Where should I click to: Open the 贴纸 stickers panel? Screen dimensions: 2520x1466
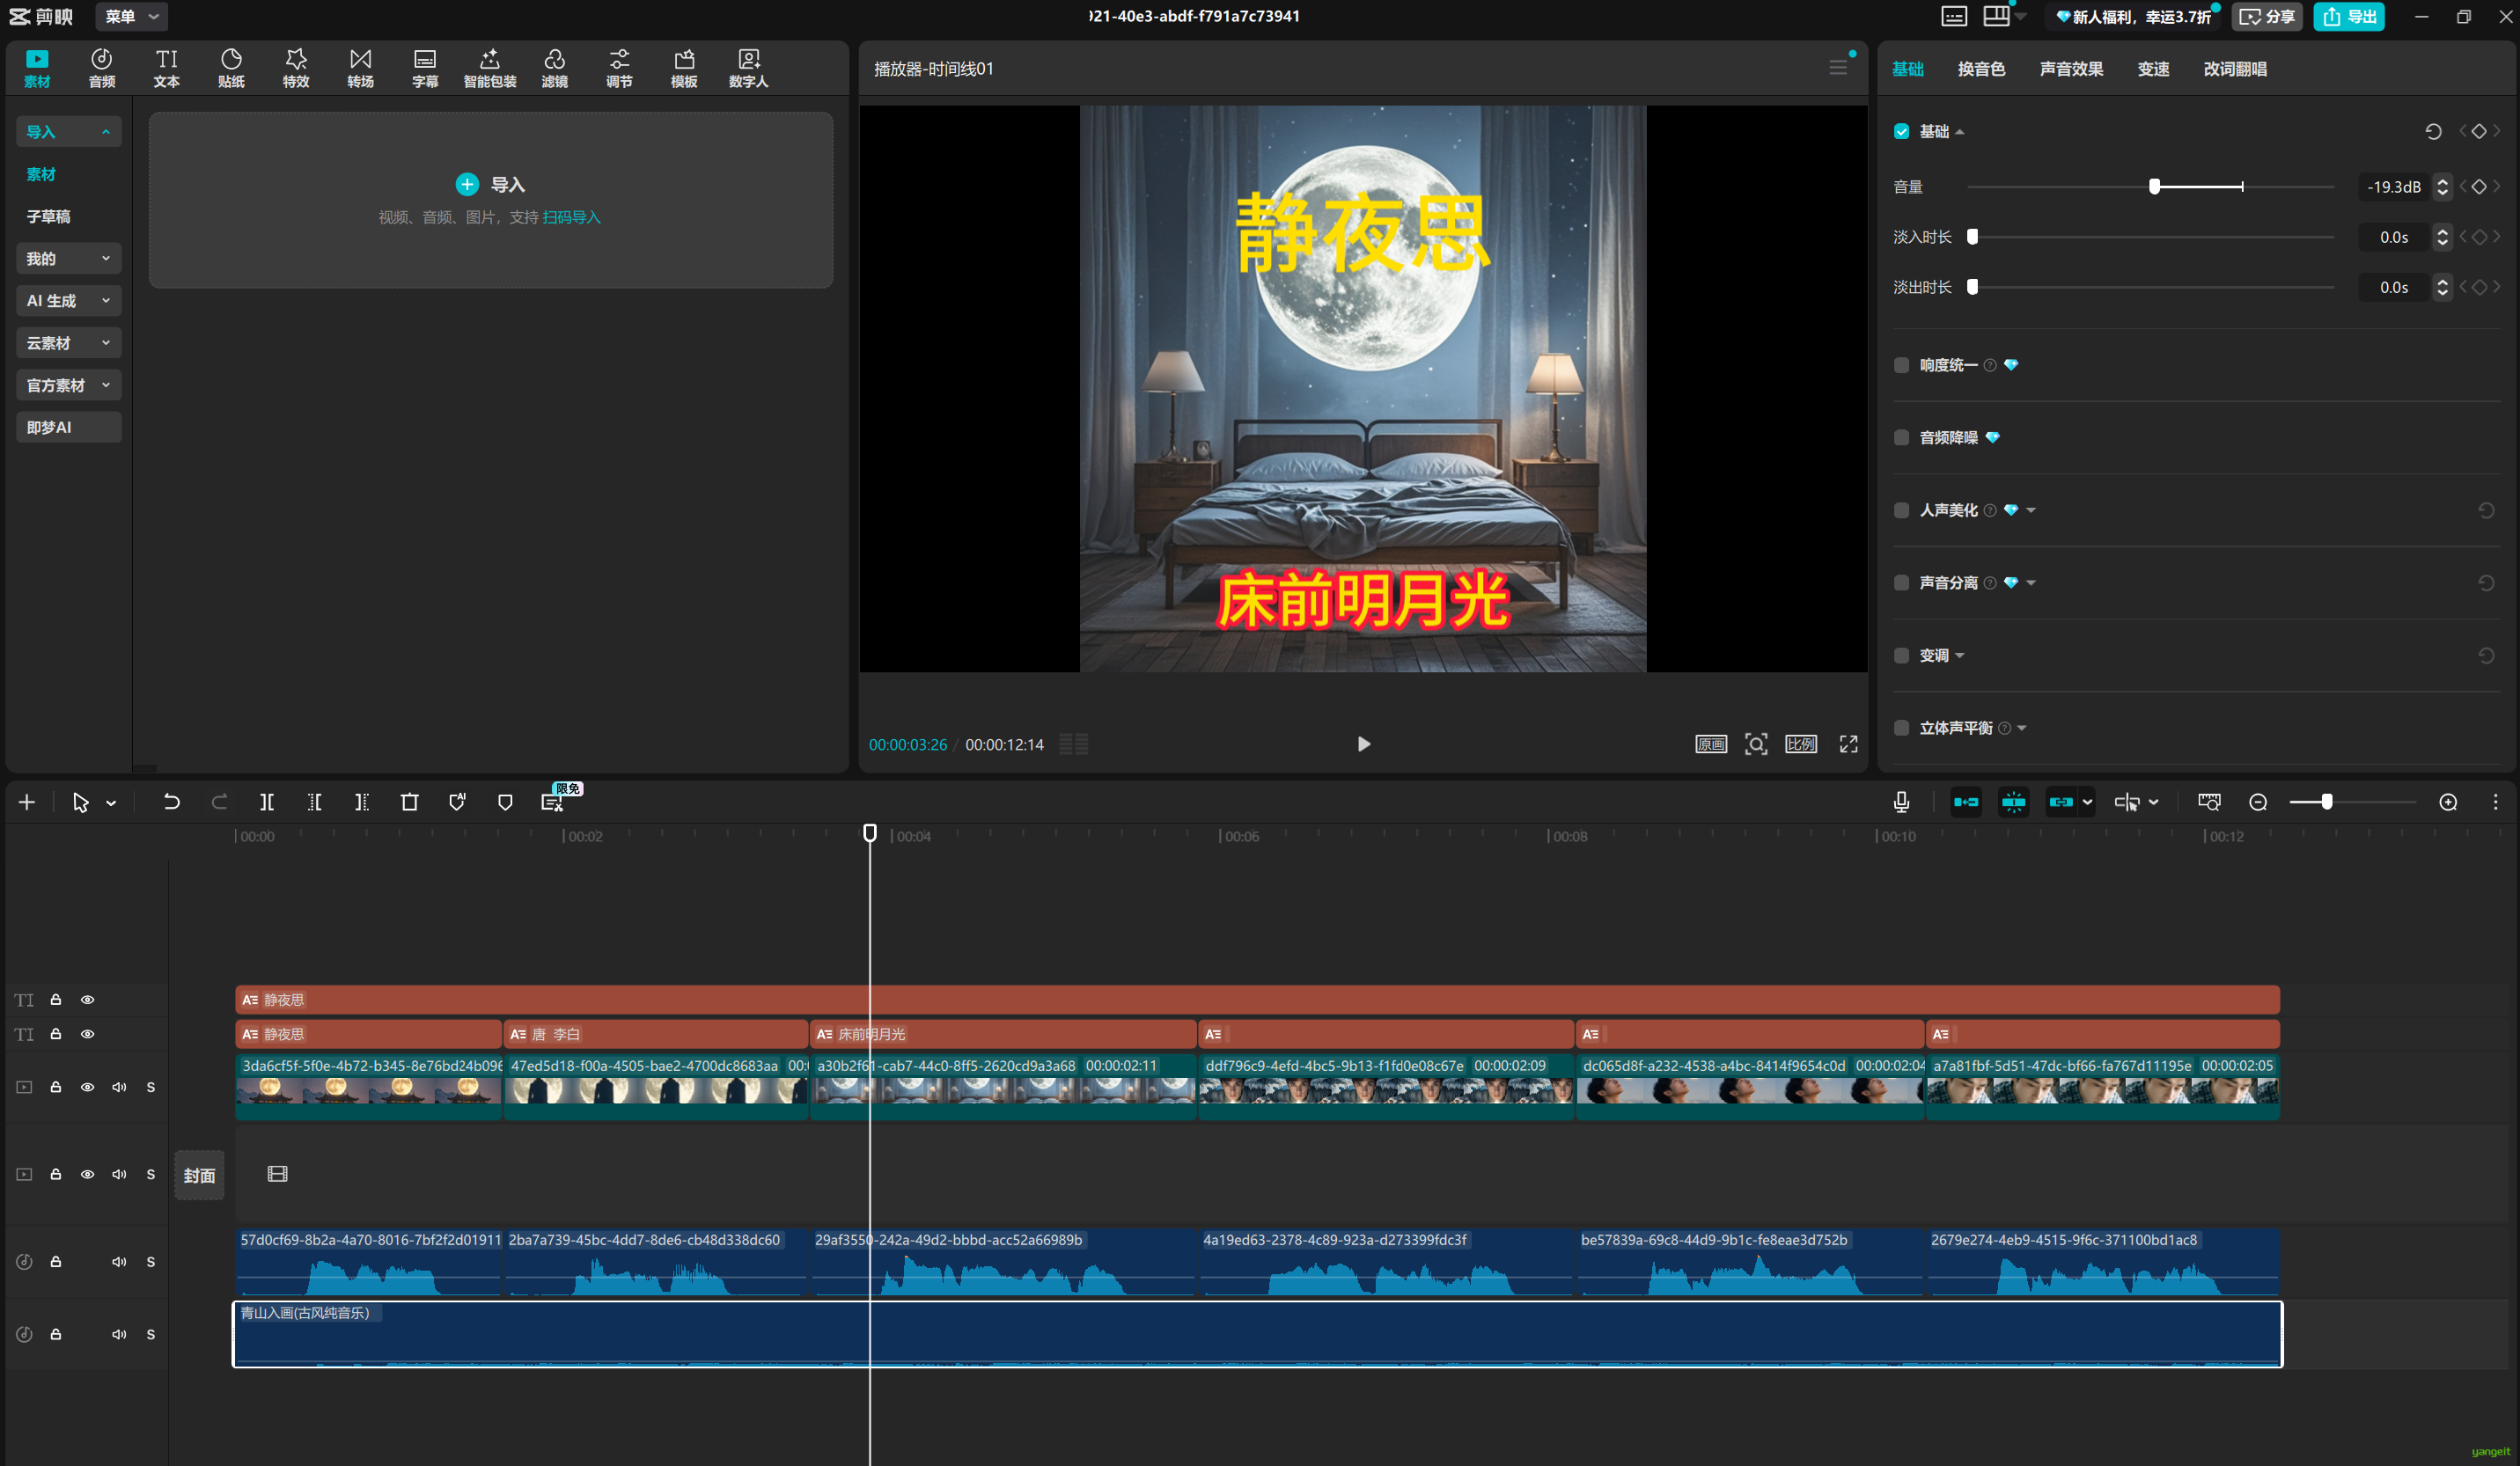[231, 67]
